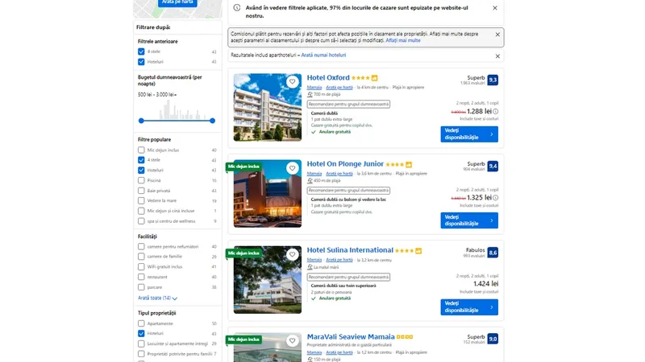
Task: Click price info icon next to 1.325 lei
Action: [x=496, y=198]
